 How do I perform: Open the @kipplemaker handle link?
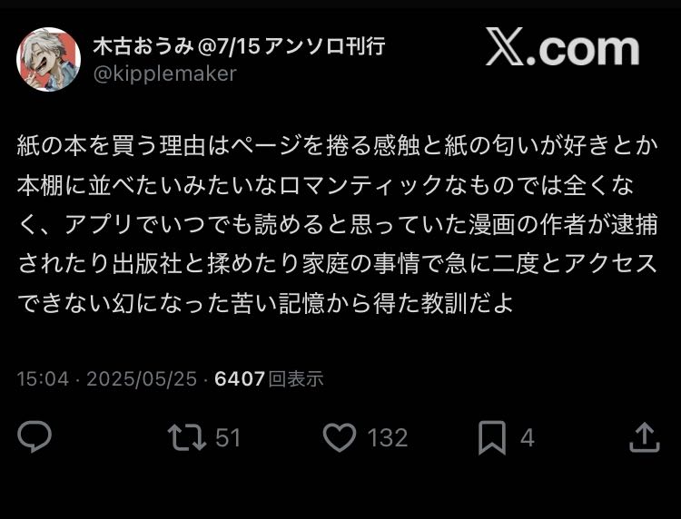[x=165, y=73]
